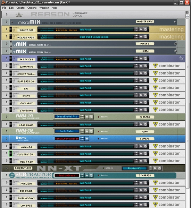Click the MASTER FADE name label
The image size is (191, 208).
[145, 21]
